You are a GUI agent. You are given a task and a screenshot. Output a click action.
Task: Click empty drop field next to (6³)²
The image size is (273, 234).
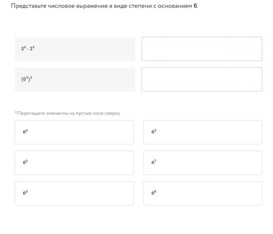pos(202,79)
